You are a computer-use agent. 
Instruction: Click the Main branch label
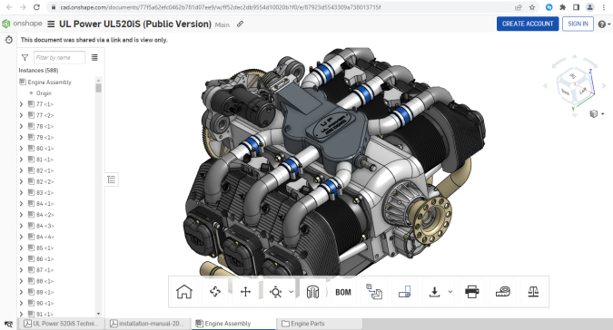tap(222, 24)
